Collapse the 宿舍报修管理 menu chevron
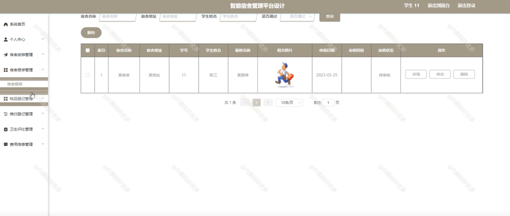This screenshot has height=216, width=510. (x=43, y=70)
